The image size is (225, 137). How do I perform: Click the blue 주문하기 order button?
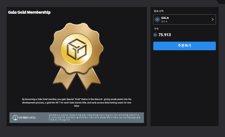tap(184, 46)
